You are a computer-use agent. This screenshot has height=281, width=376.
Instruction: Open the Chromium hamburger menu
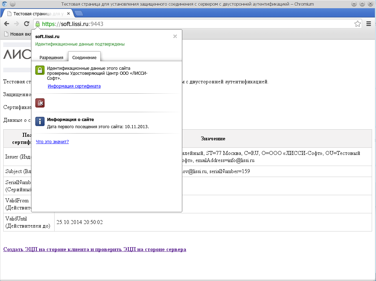369,24
